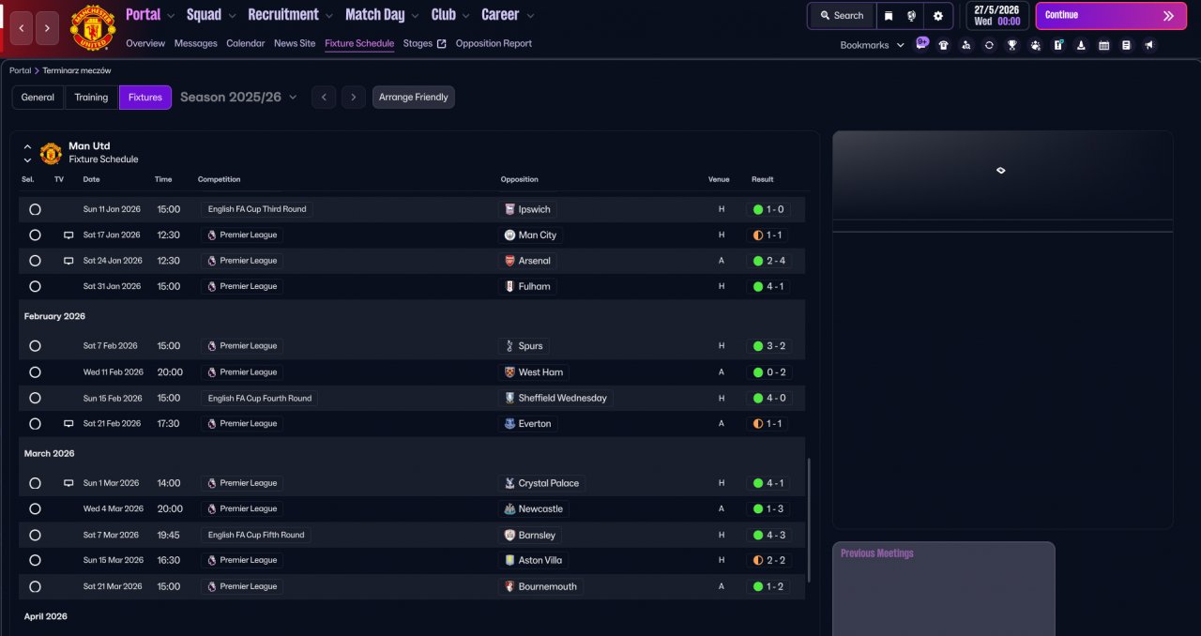Open the circular arrows bookmark icon
1201x636 pixels.
pyautogui.click(x=989, y=45)
